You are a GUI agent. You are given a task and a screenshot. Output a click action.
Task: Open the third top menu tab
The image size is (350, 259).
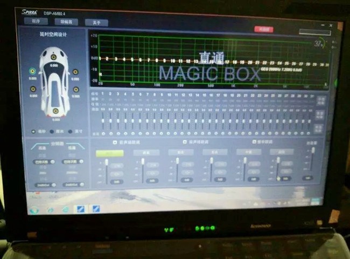(96, 23)
